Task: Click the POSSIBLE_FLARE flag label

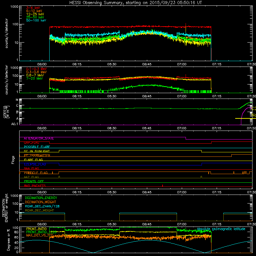Action: click(37, 147)
